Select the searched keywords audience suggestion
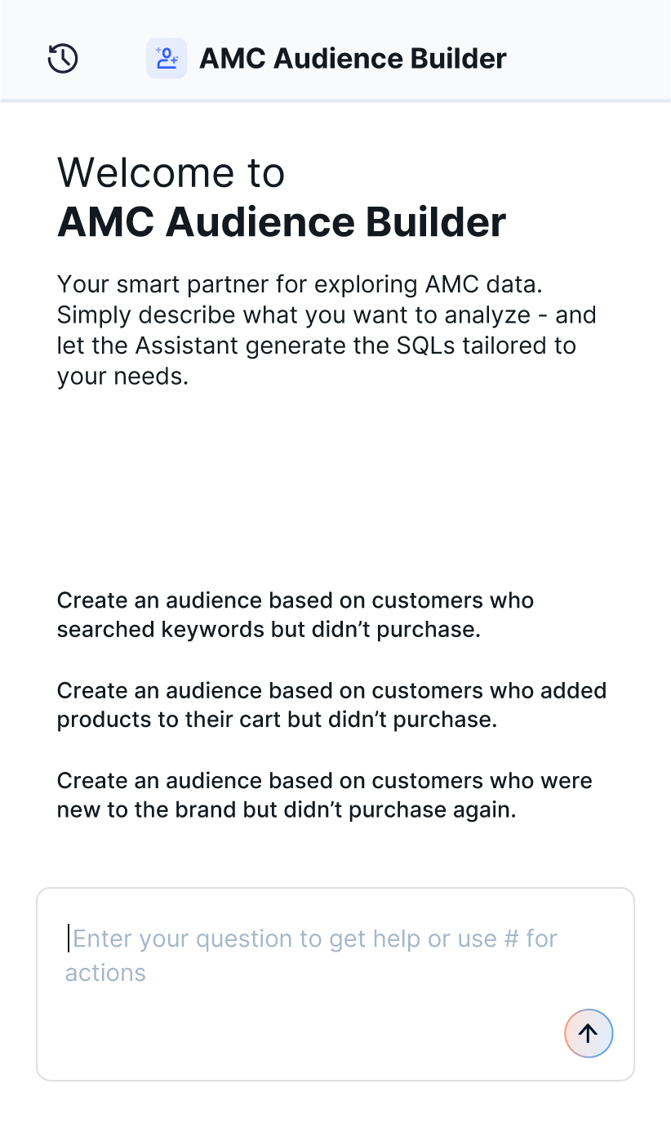671x1137 pixels. [x=295, y=615]
